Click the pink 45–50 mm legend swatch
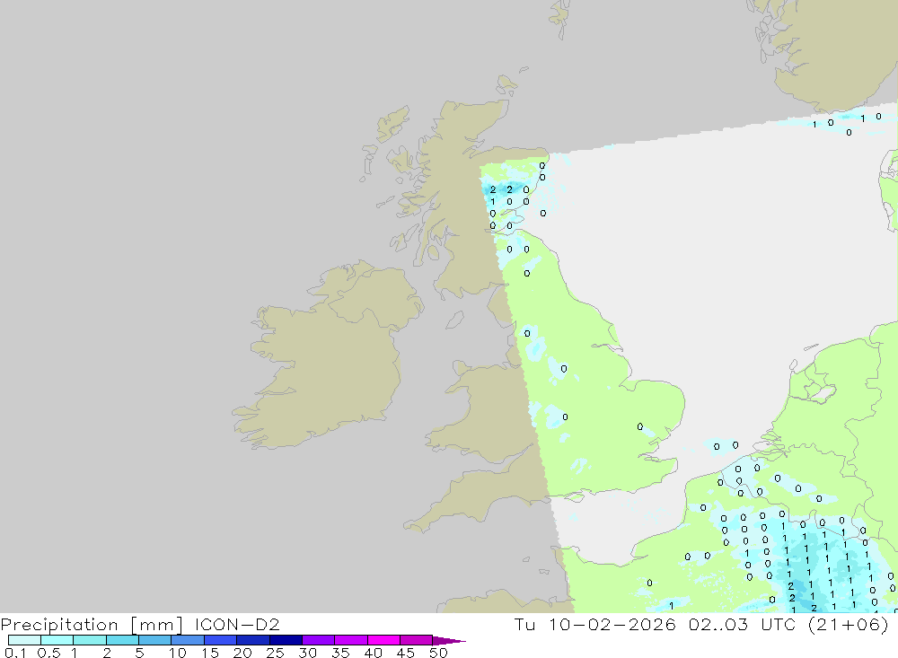 pyautogui.click(x=415, y=640)
